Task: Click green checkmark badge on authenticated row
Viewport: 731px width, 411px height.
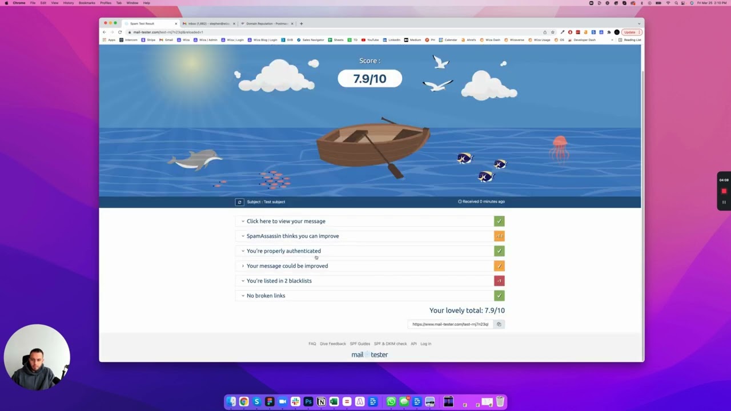Action: (499, 251)
